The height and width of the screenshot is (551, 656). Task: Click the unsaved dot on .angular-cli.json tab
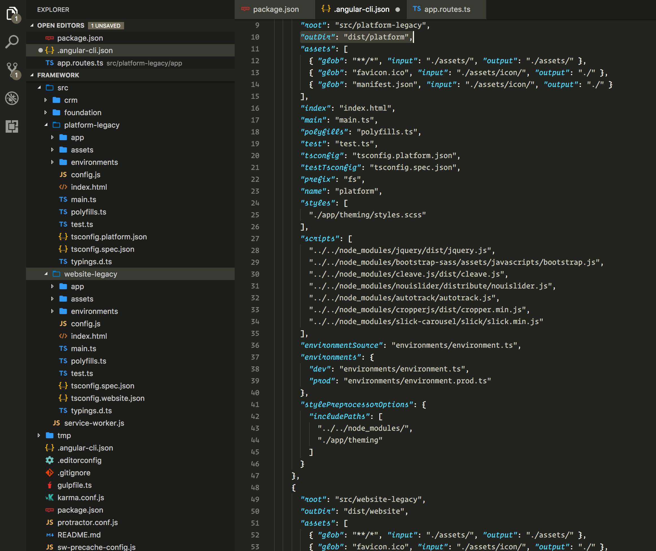(397, 10)
